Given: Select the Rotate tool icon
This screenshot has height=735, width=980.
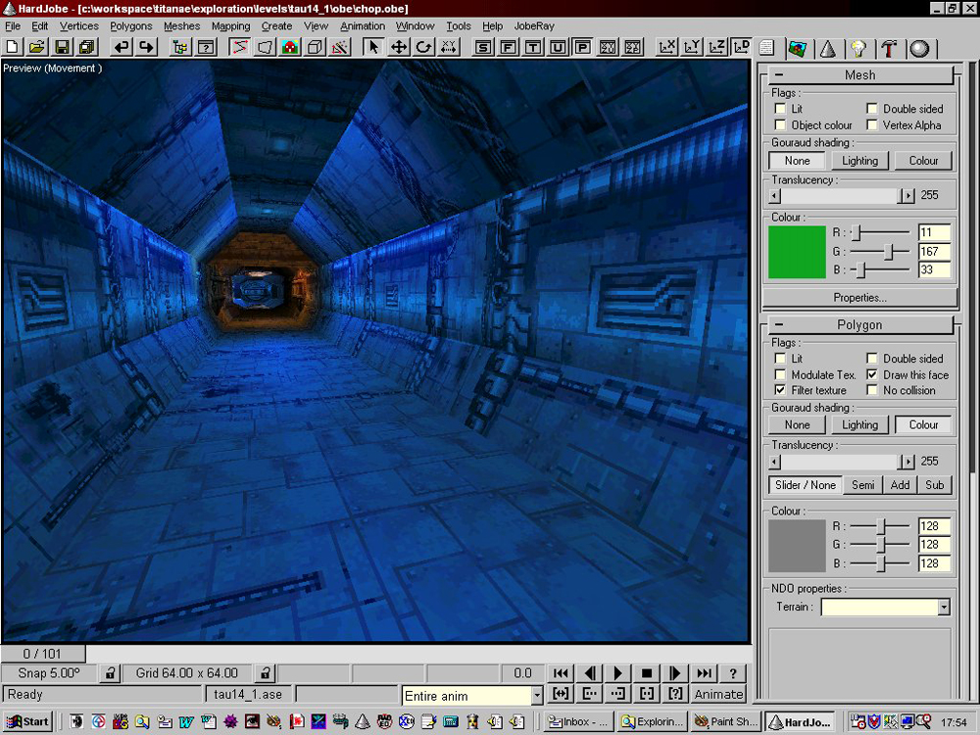Looking at the screenshot, I should [423, 47].
